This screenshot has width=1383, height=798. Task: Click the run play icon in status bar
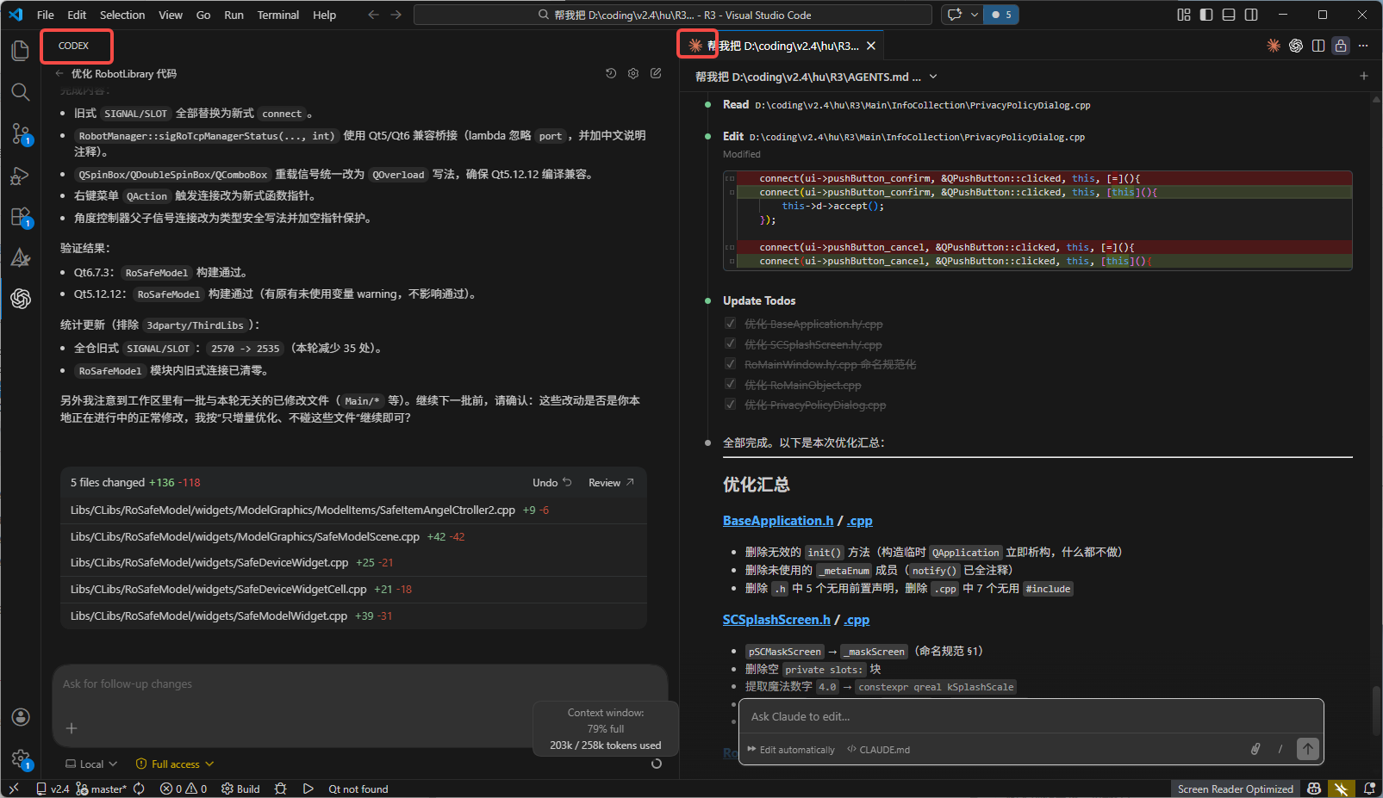308,789
